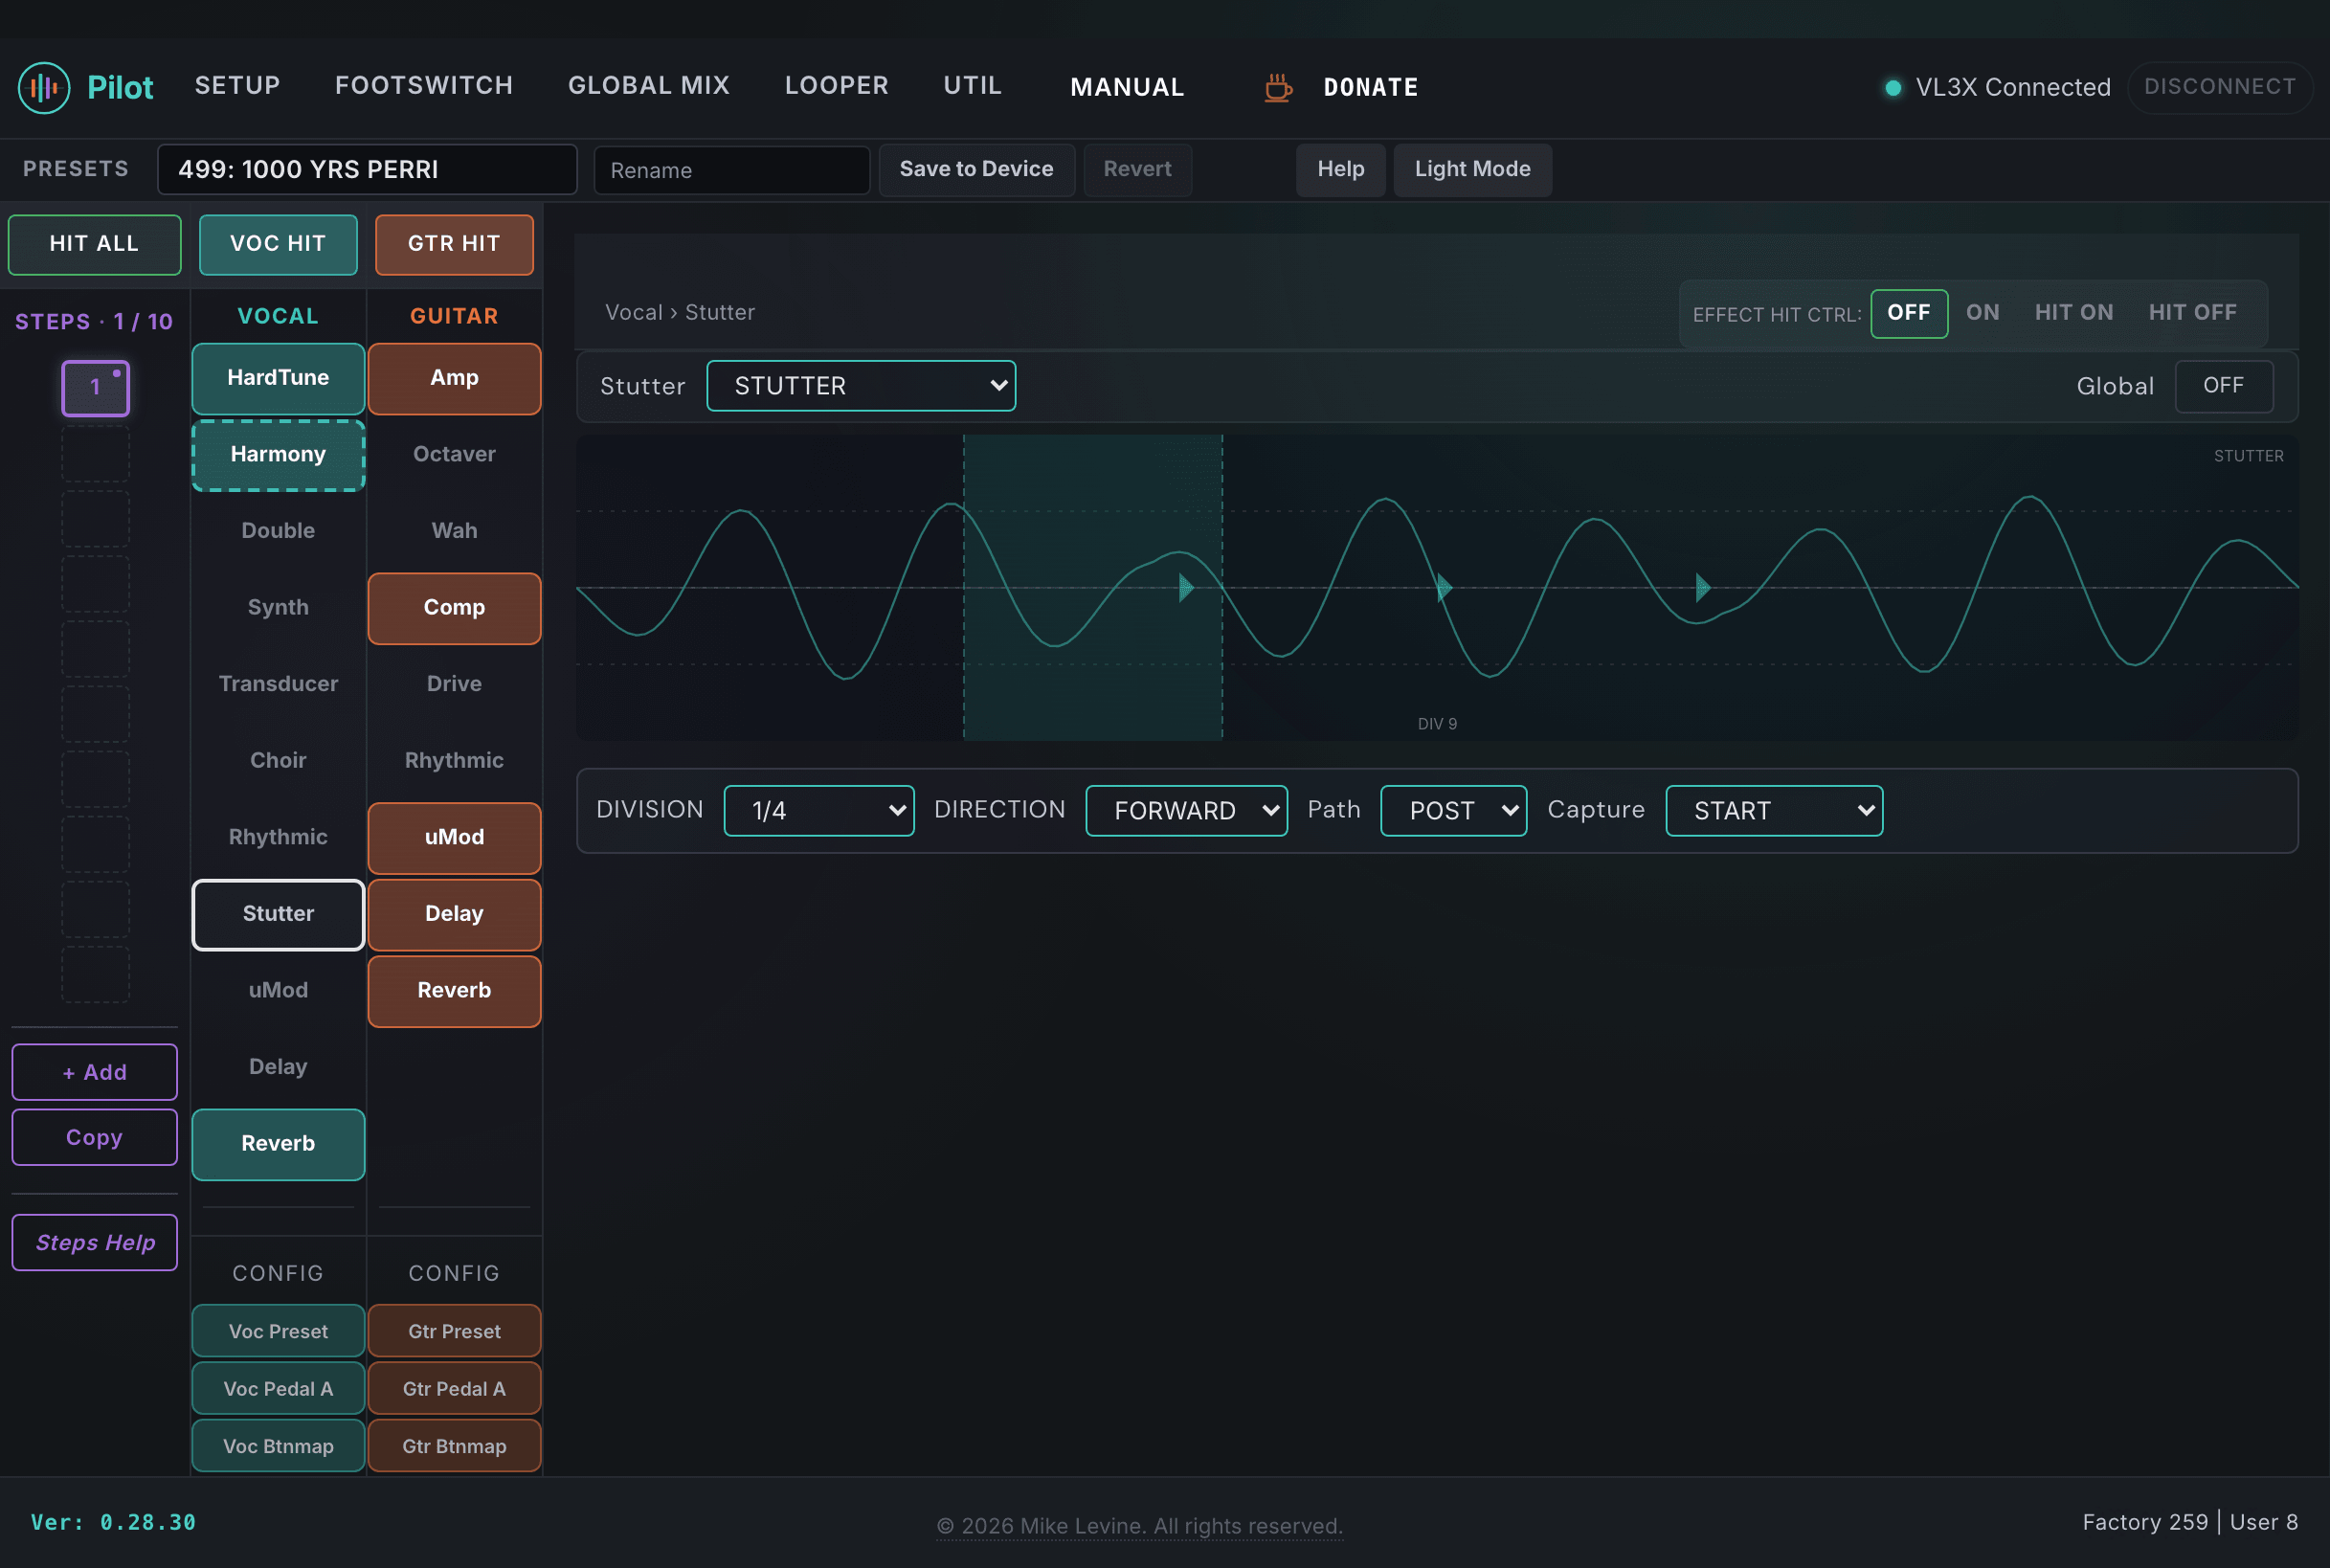The image size is (2330, 1568).
Task: Open Gtr Btnmap config
Action: point(454,1447)
